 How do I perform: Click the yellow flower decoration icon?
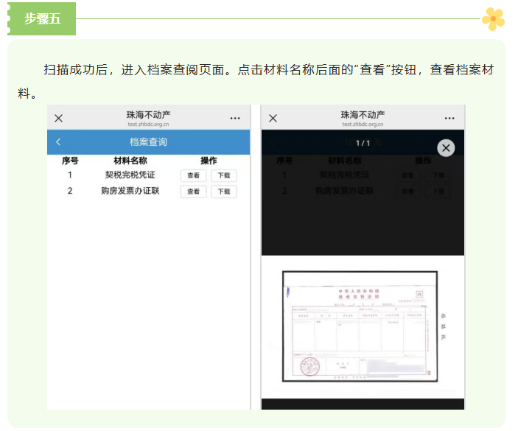493,18
